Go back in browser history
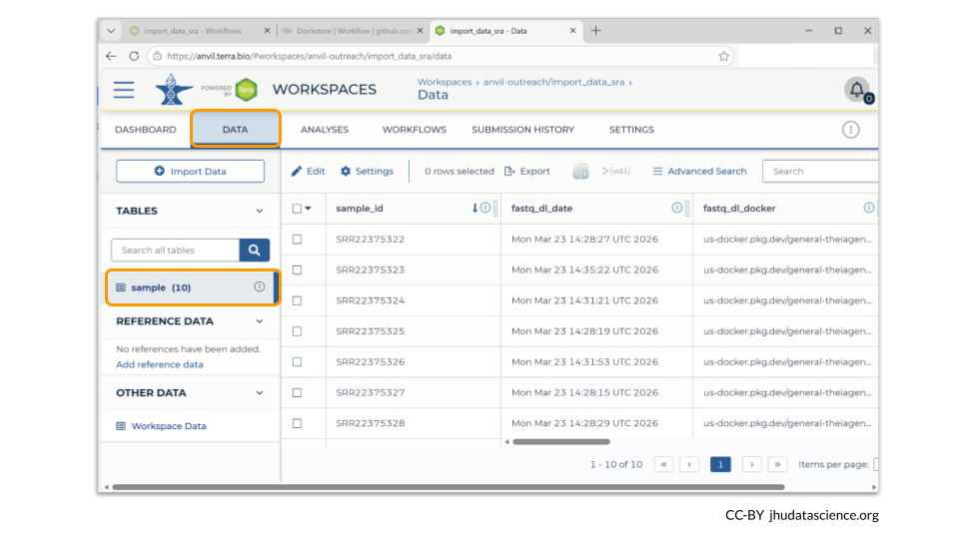Image resolution: width=959 pixels, height=539 pixels. (x=111, y=56)
